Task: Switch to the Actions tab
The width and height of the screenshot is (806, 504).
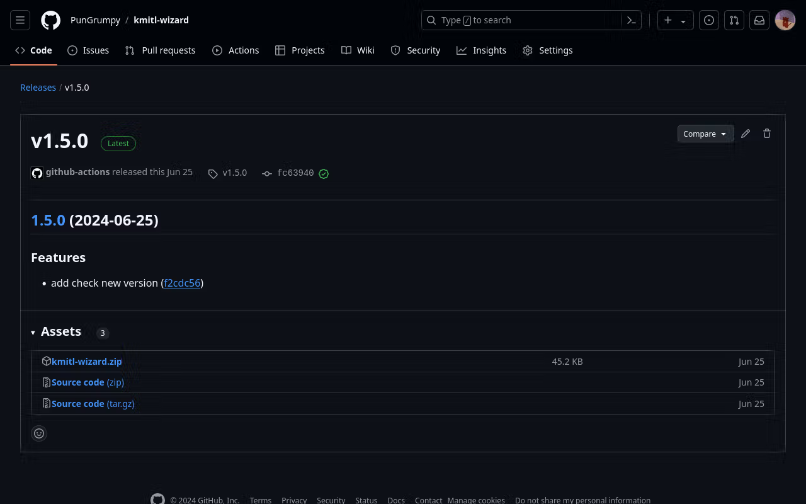Action: click(236, 50)
